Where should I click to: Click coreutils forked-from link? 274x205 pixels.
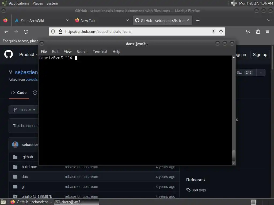click(32, 80)
